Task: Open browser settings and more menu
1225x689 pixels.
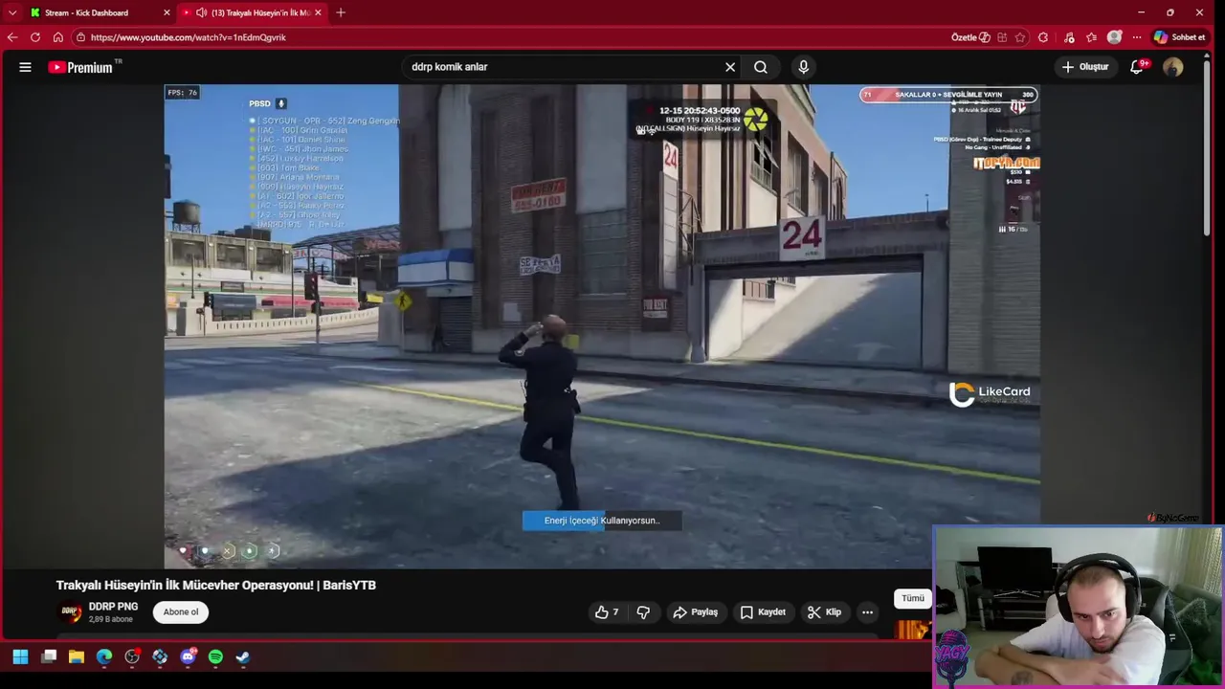Action: click(x=1137, y=37)
